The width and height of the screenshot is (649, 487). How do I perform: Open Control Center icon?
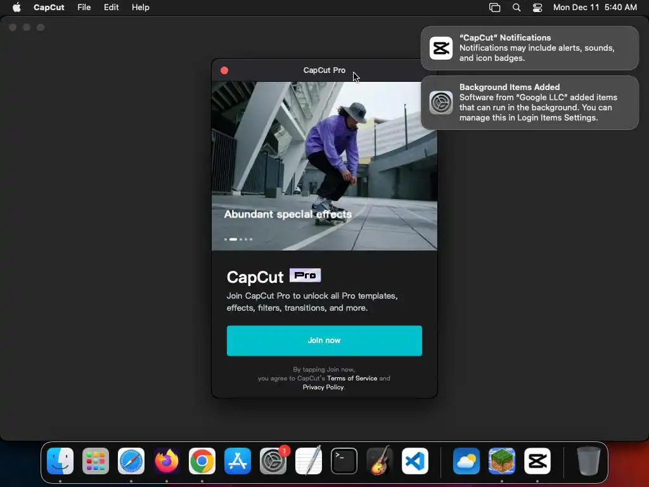[537, 8]
